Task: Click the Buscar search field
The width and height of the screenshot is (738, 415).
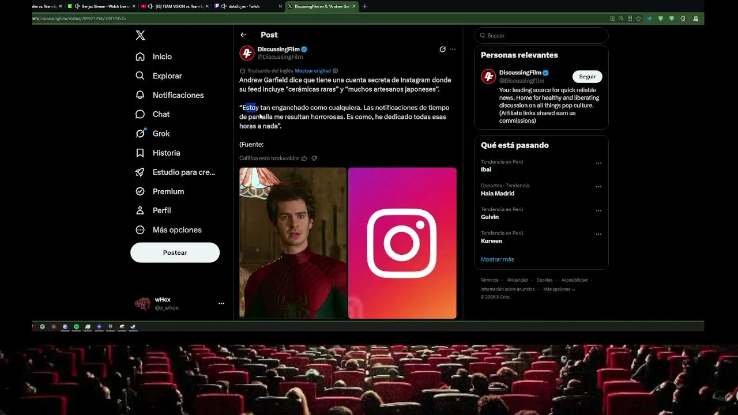Action: (541, 36)
